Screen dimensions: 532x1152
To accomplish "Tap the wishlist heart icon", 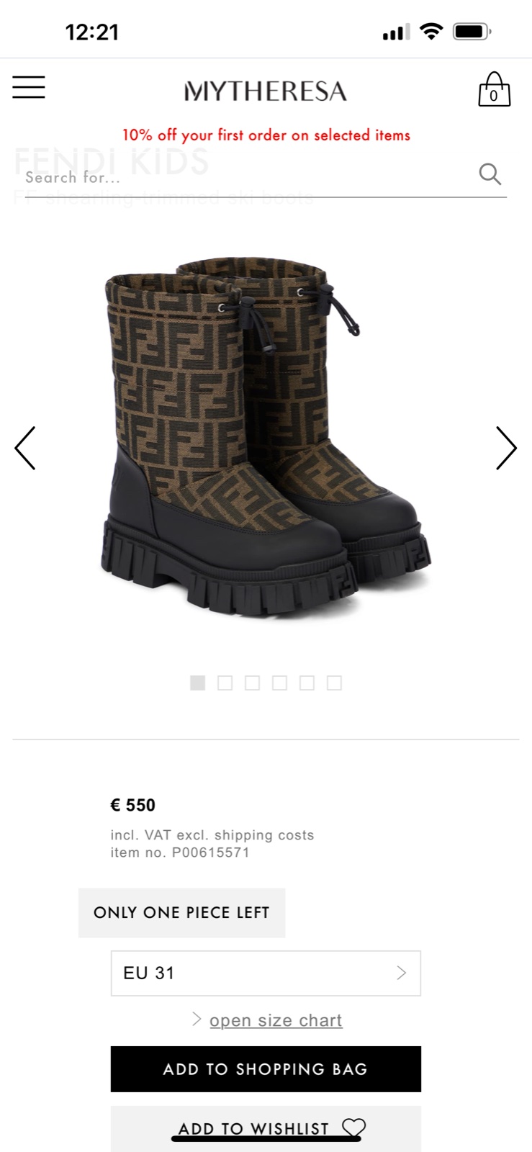I will pos(353,1128).
